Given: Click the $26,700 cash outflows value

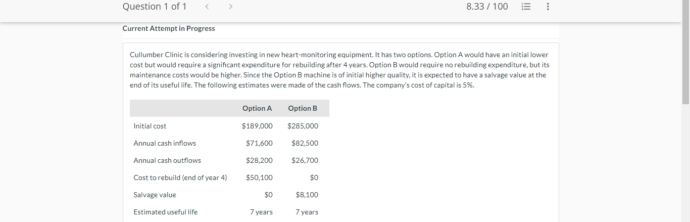Looking at the screenshot, I should pos(305,160).
